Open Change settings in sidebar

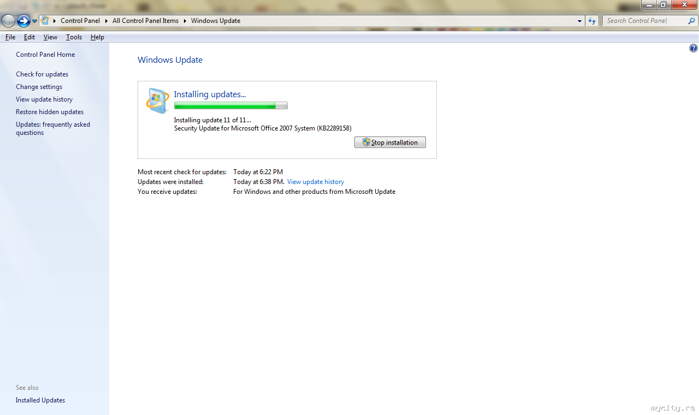pyautogui.click(x=39, y=87)
